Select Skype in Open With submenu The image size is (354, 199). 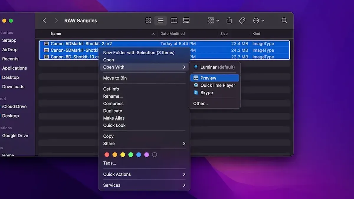[x=206, y=93]
